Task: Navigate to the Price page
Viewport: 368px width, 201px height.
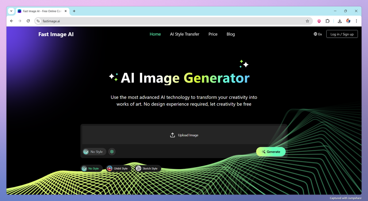Action: pyautogui.click(x=213, y=34)
